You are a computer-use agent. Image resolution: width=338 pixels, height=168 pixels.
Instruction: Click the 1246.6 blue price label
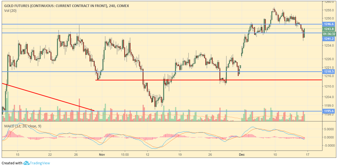(329, 24)
